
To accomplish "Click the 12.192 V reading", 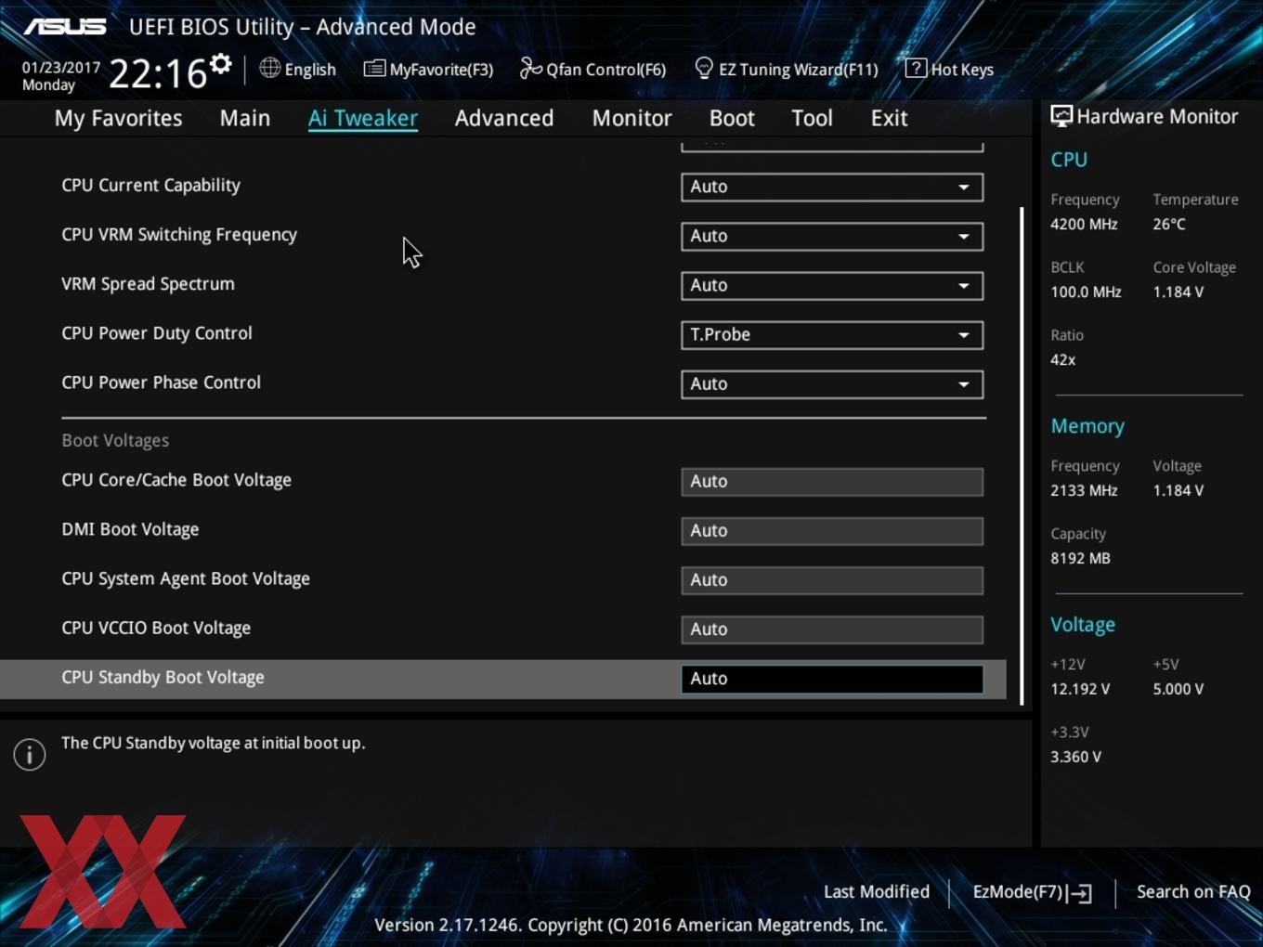I will tap(1080, 689).
